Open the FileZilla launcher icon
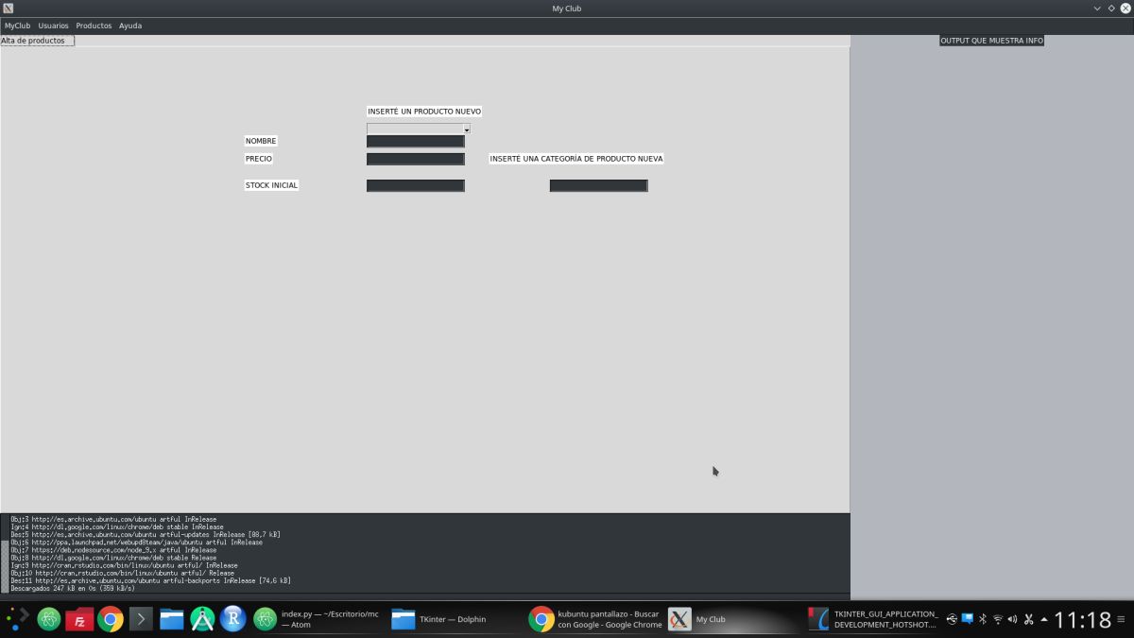The width and height of the screenshot is (1134, 638). 79,619
